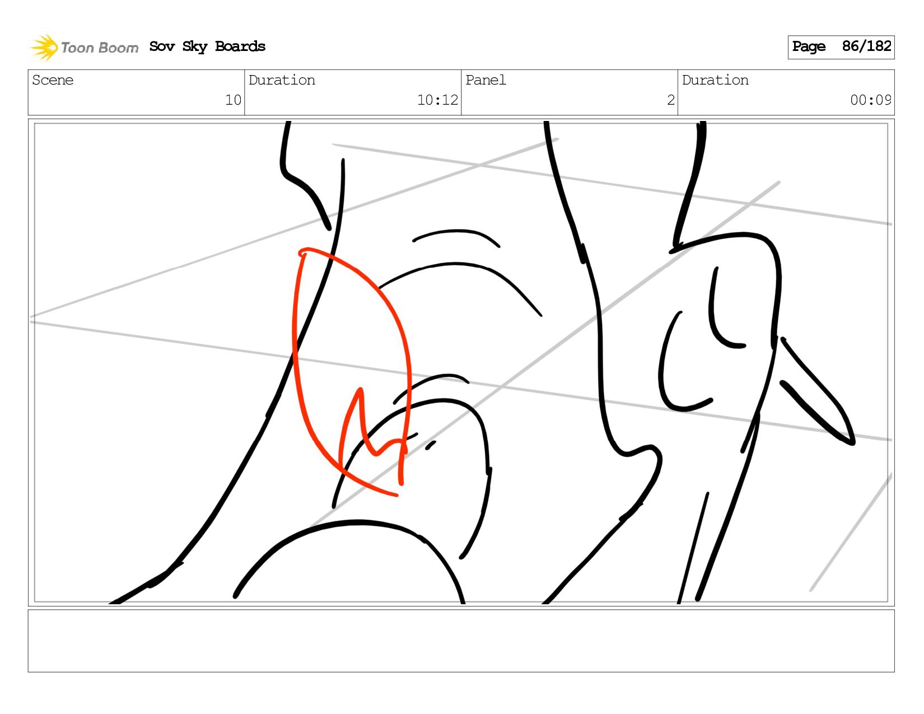Click the Toon Boom logo icon
This screenshot has height=714, width=924.
[x=44, y=47]
